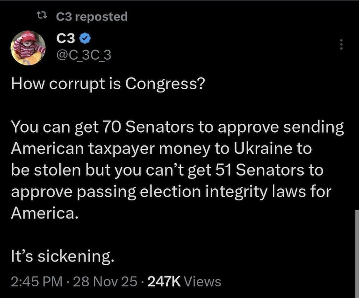Click the C3 display name
Viewport: 359px width, 298px height.
(x=66, y=40)
